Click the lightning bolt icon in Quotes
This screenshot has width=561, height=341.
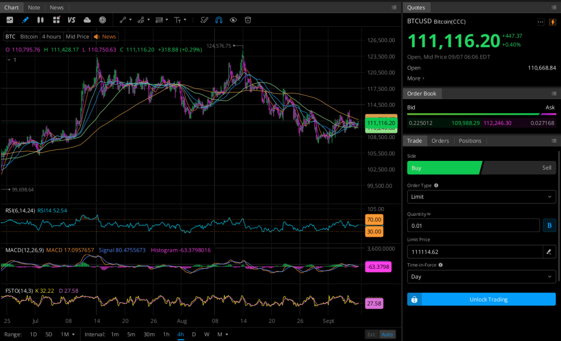coord(552,22)
